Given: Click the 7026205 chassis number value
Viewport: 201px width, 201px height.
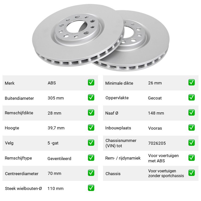Looking at the screenshot, I should point(157,143).
